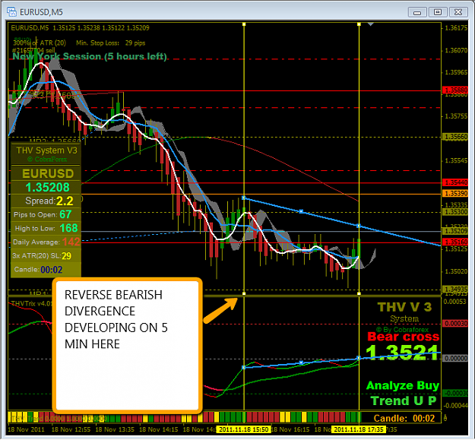Click the Min. Stop Loss 29 pips text
The height and width of the screenshot is (440, 475).
[110, 43]
